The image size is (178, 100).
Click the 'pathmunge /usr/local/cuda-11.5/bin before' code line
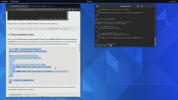point(28,51)
